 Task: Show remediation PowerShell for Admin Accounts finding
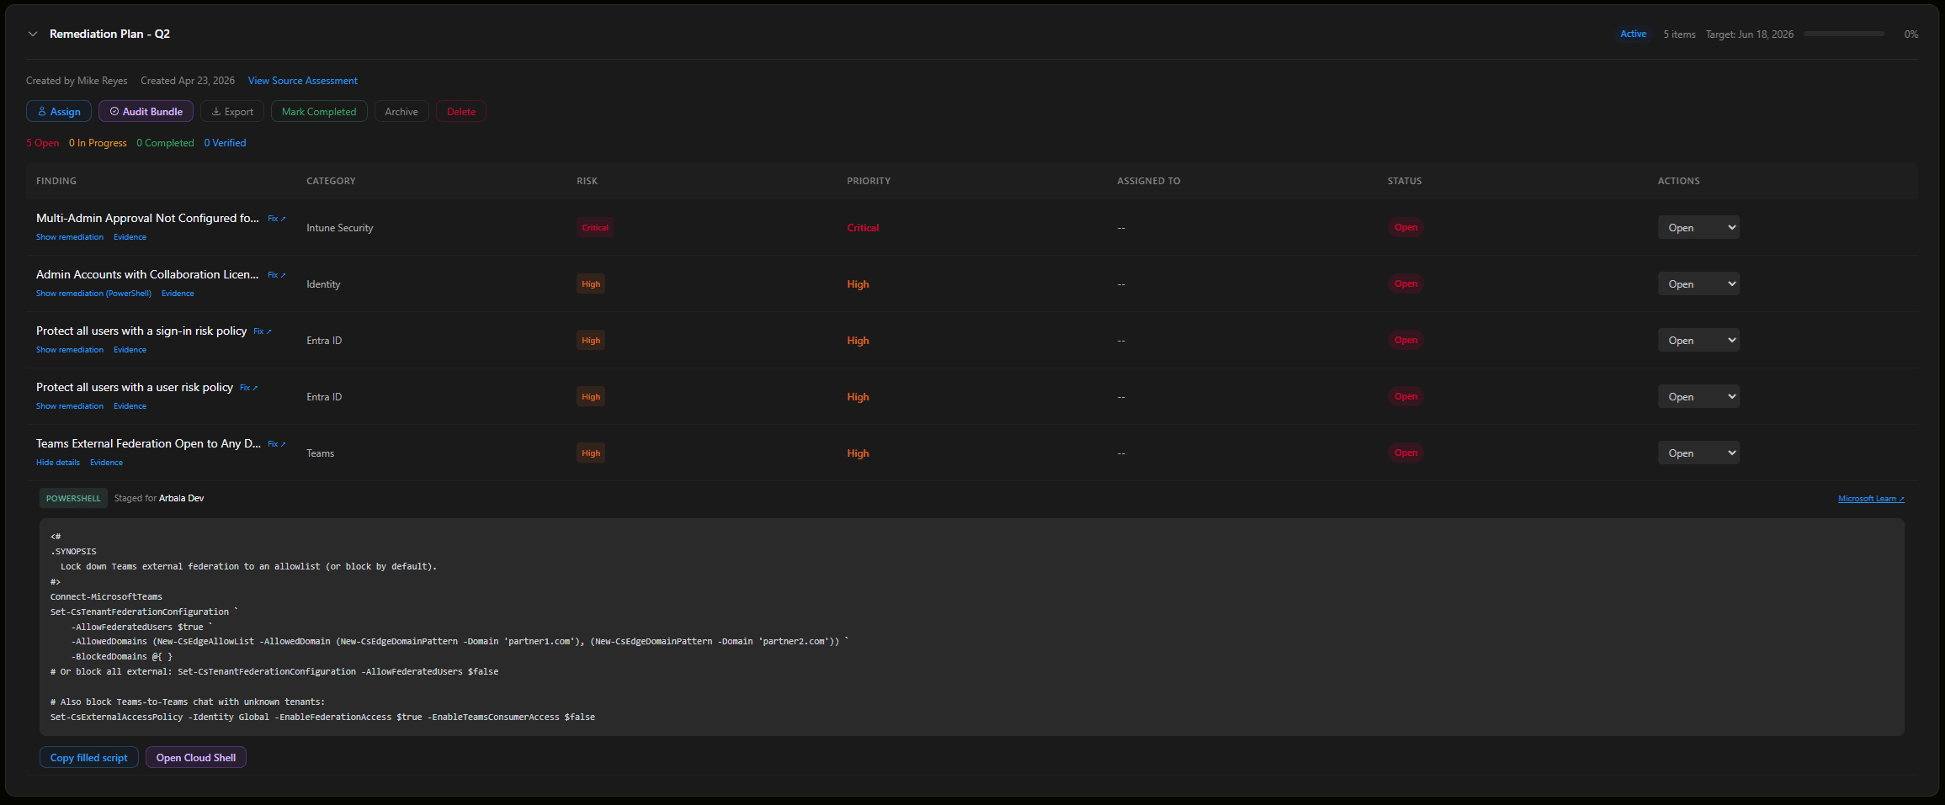pos(93,293)
